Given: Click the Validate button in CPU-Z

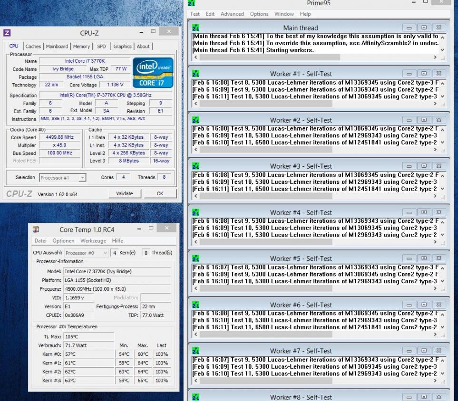Looking at the screenshot, I should pos(125,193).
